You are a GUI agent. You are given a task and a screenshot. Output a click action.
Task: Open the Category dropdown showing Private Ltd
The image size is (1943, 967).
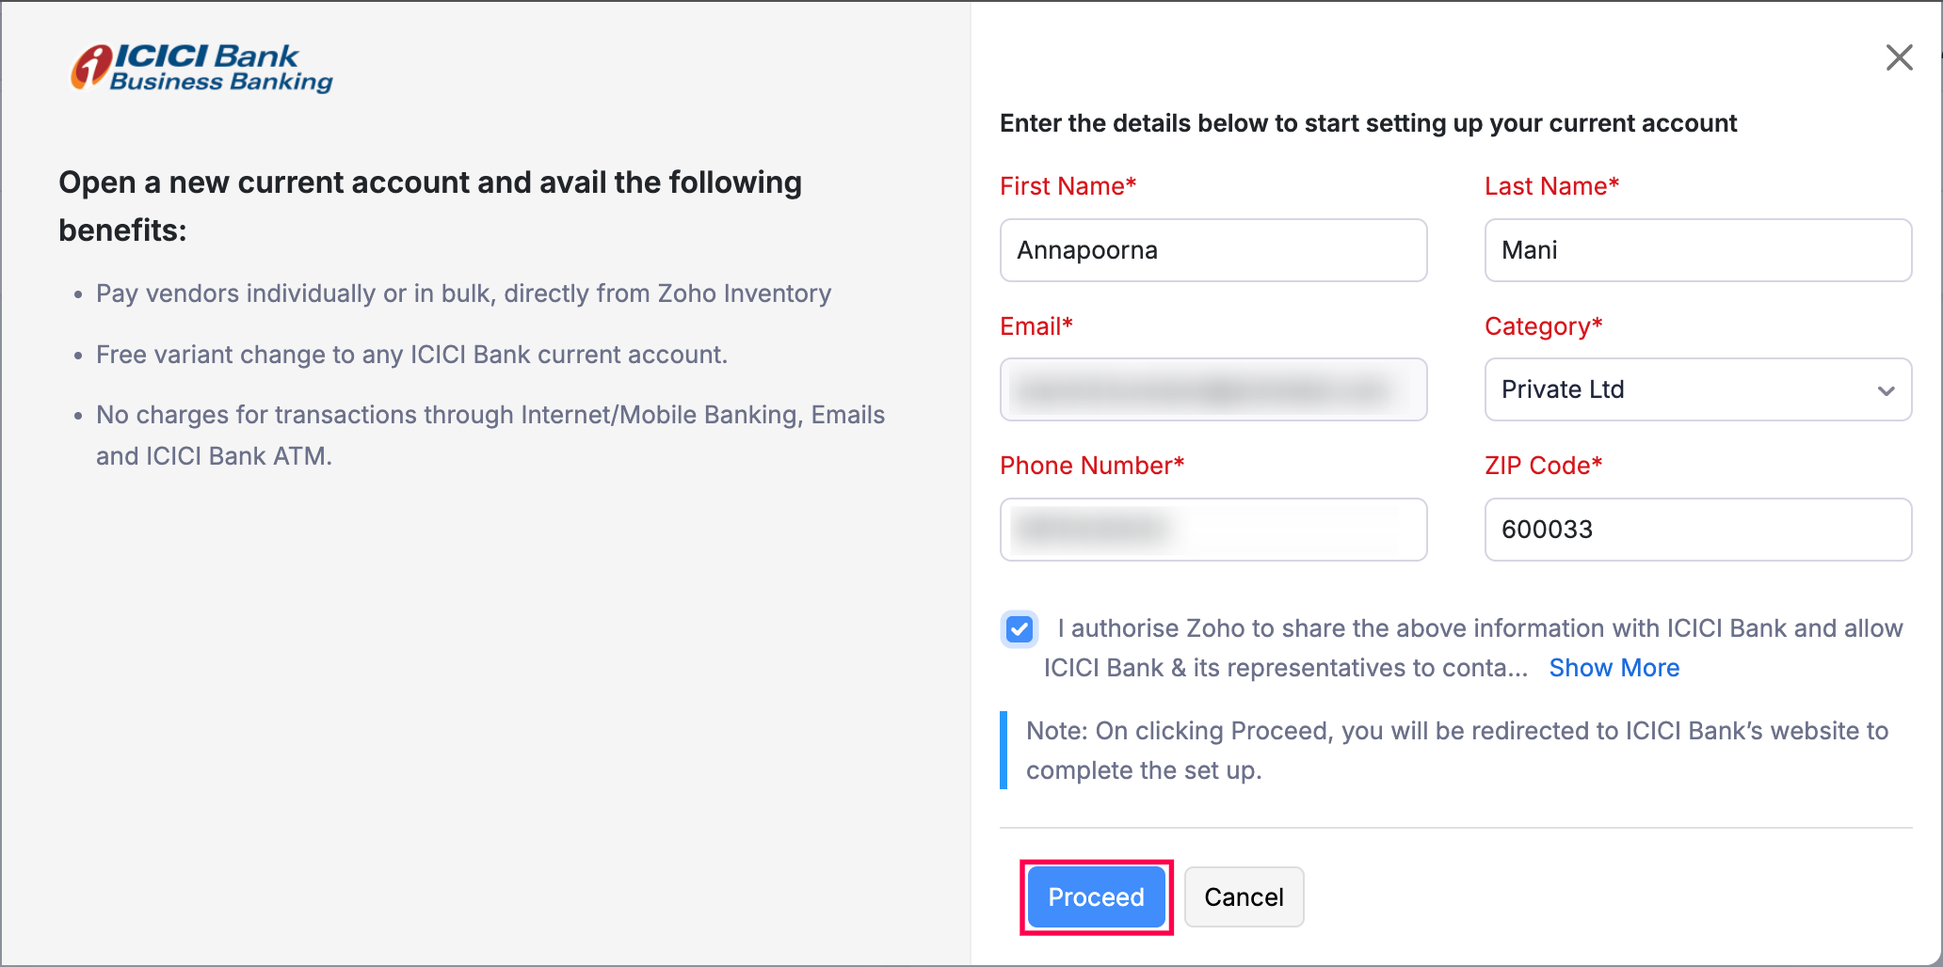click(1697, 389)
